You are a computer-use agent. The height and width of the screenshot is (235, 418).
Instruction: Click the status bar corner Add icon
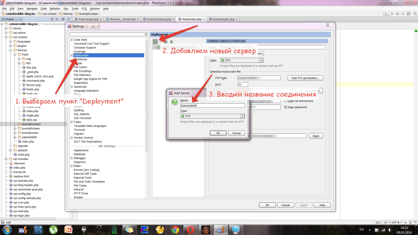[x=2, y=222]
